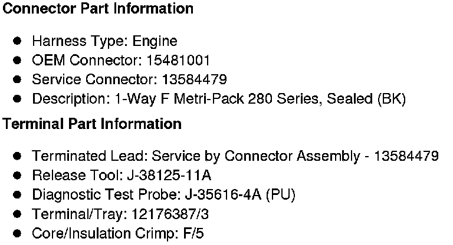The image size is (453, 245).
Task: Click Core/Insulation Crimp value F/5
Action: coord(193,233)
